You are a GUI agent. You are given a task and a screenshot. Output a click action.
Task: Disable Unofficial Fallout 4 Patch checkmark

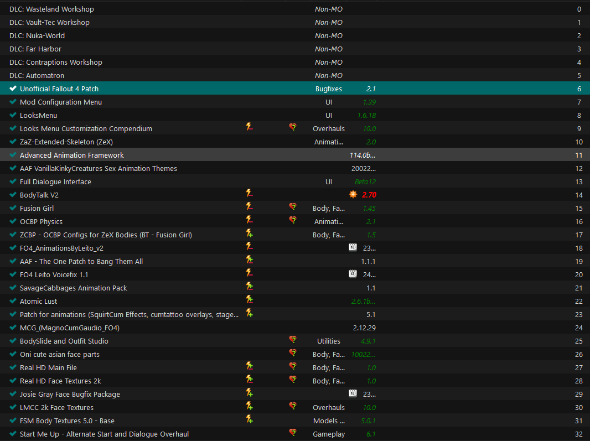pos(13,89)
